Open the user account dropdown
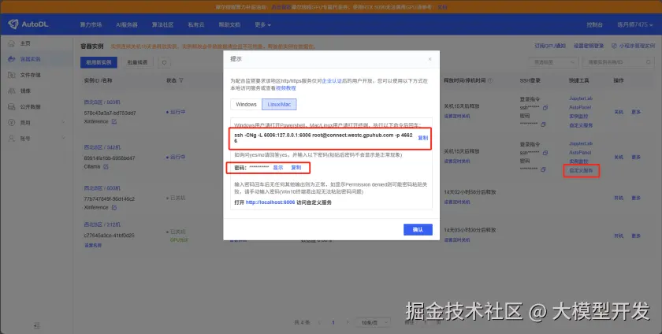662x334 pixels. [x=634, y=25]
